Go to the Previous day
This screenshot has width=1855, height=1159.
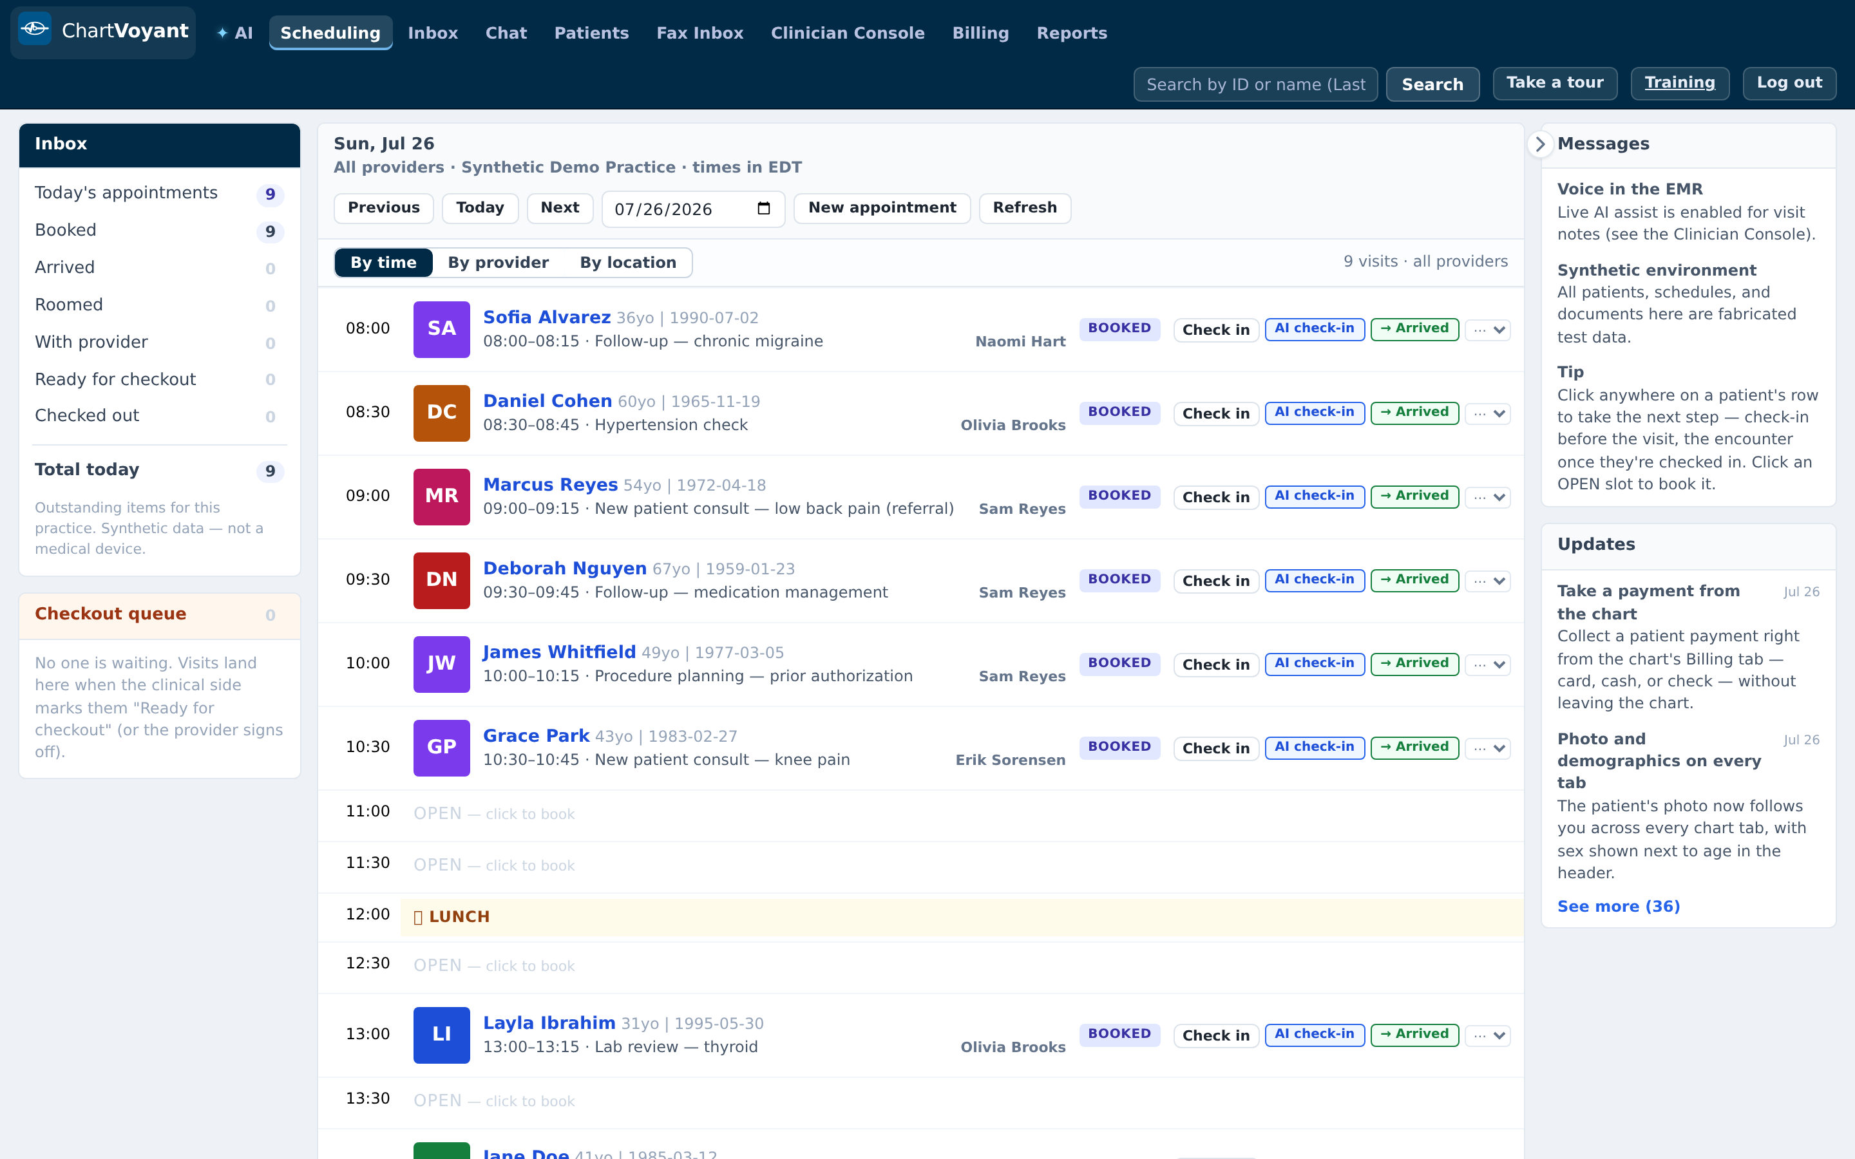[x=383, y=208]
